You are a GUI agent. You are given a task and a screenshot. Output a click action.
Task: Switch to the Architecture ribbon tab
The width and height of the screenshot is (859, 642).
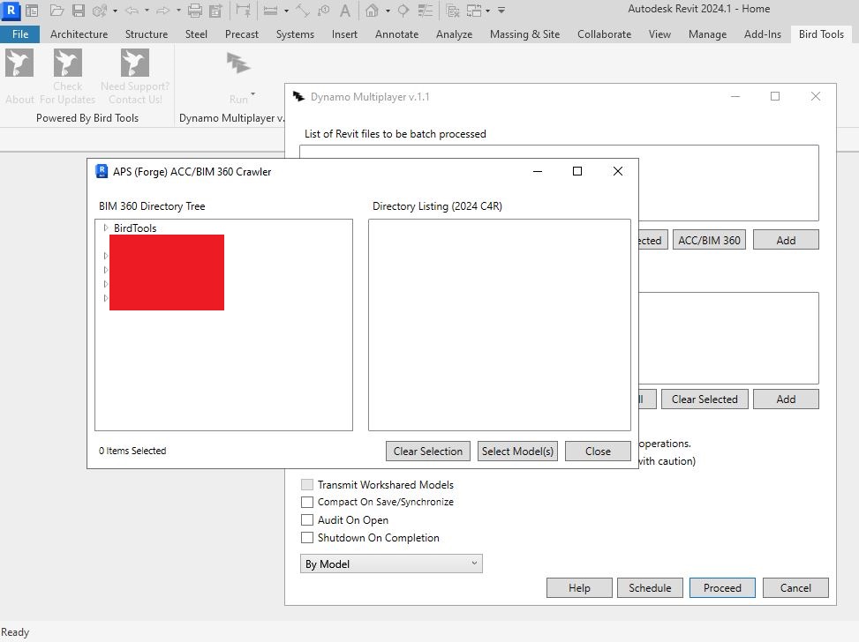pyautogui.click(x=79, y=34)
